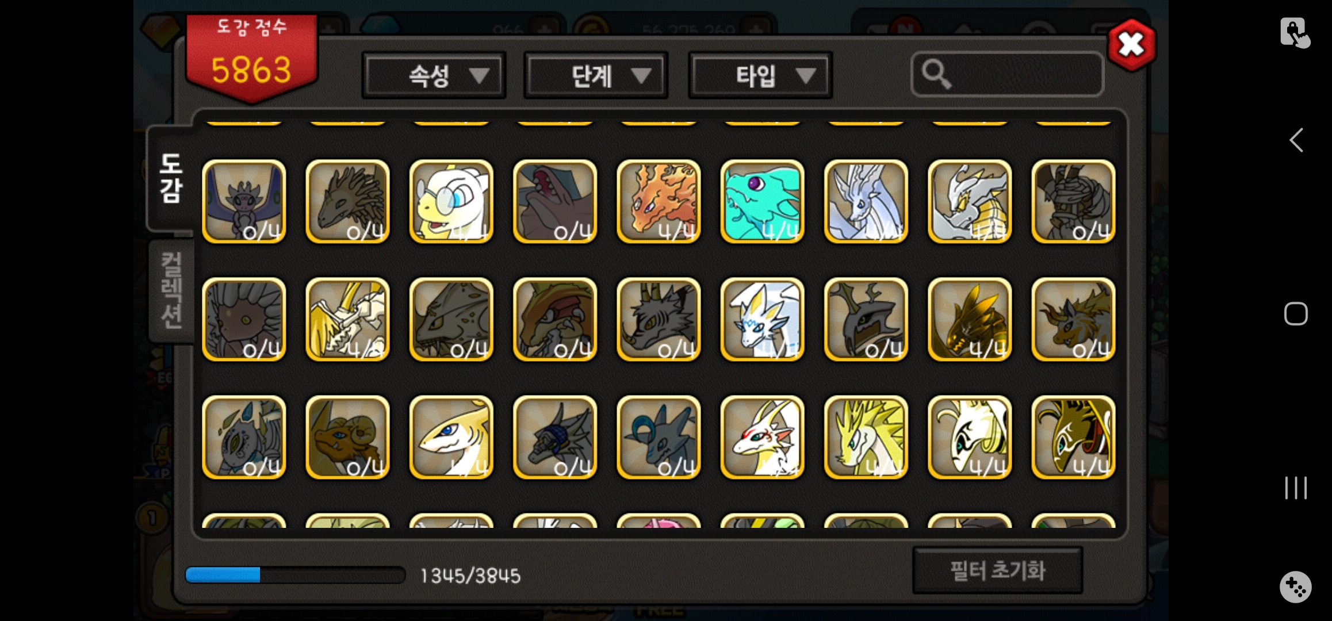Switch to the 도감 tab

(x=171, y=178)
